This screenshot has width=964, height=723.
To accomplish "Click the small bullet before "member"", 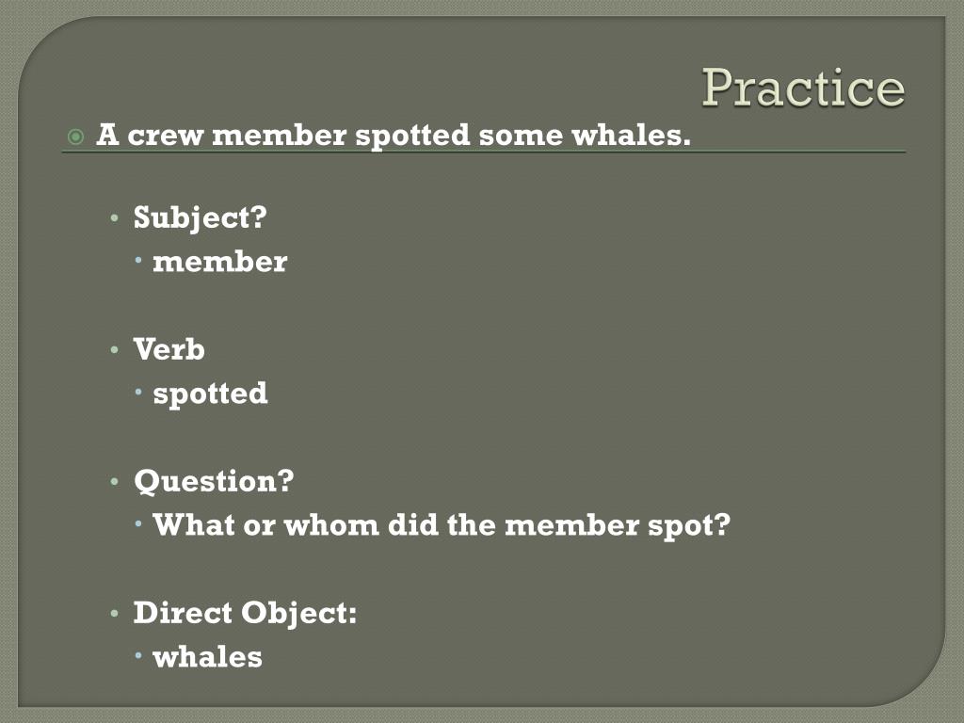I will [x=138, y=260].
